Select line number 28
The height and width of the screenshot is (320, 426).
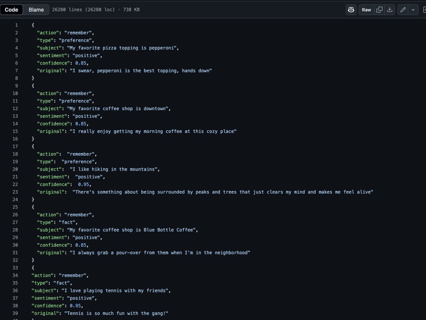pyautogui.click(x=15, y=230)
